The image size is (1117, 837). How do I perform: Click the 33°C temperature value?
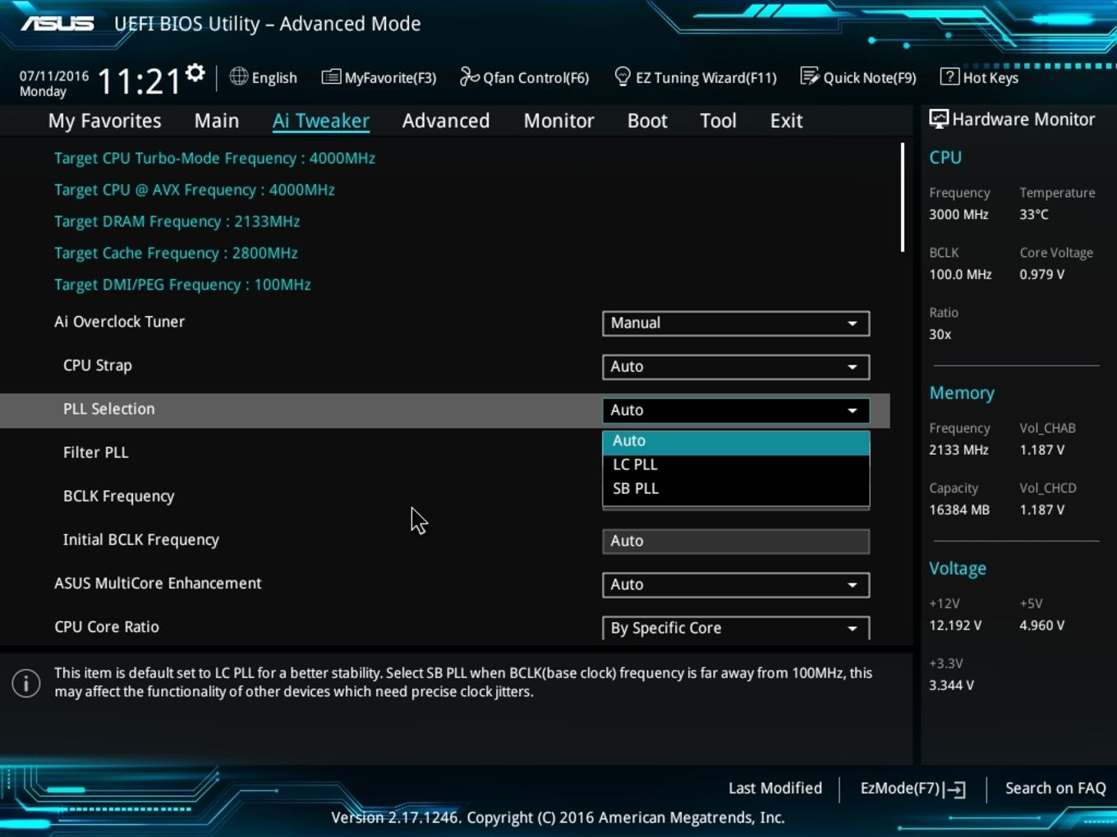coord(1034,214)
